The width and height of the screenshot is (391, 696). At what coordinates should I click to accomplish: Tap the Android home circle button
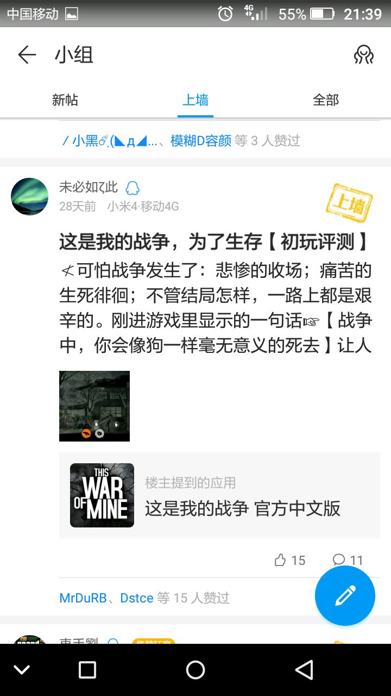(x=195, y=670)
